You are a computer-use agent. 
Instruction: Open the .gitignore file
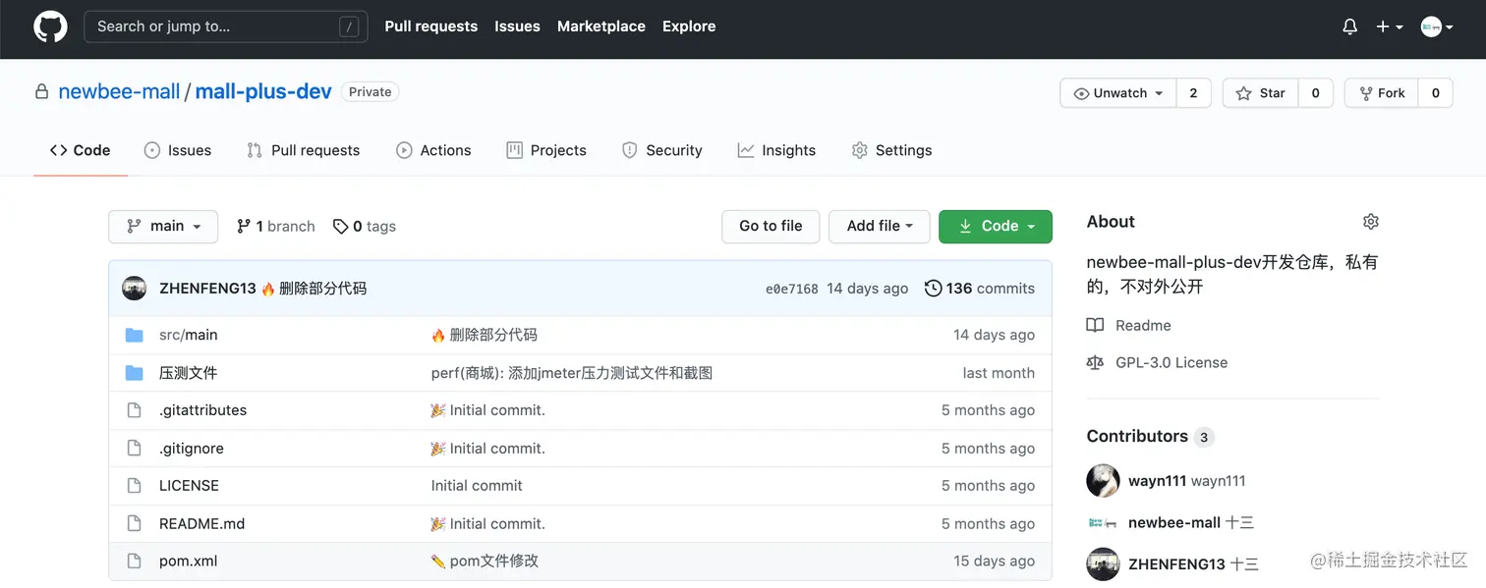point(192,449)
